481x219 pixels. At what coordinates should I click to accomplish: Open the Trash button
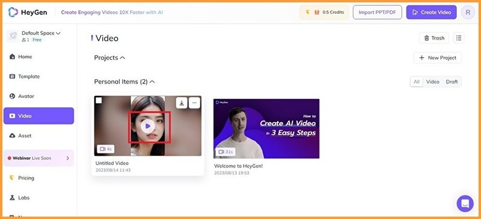[x=434, y=38]
